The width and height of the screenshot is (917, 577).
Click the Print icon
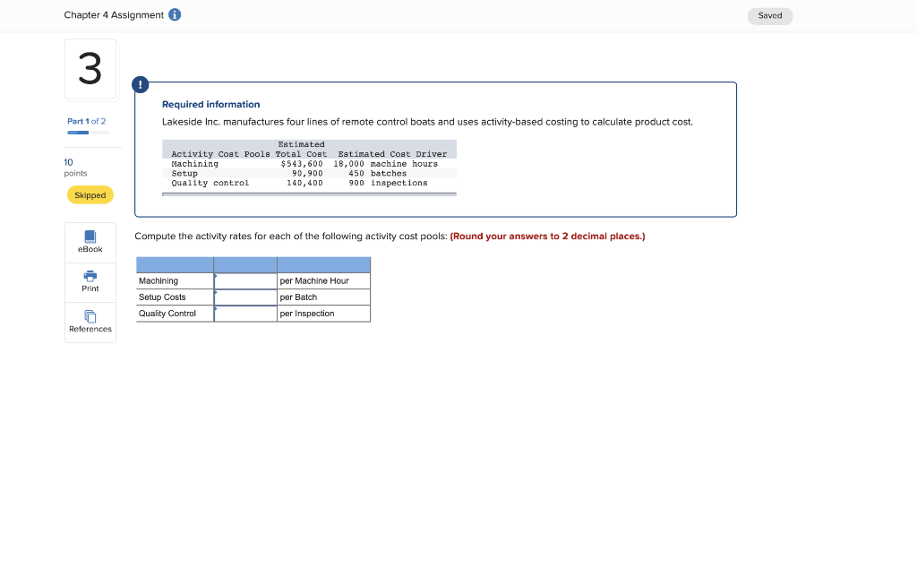click(x=90, y=281)
